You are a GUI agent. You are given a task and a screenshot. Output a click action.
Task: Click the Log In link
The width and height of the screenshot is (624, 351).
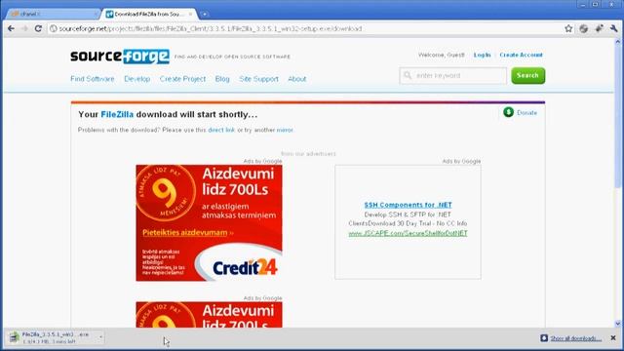[482, 55]
